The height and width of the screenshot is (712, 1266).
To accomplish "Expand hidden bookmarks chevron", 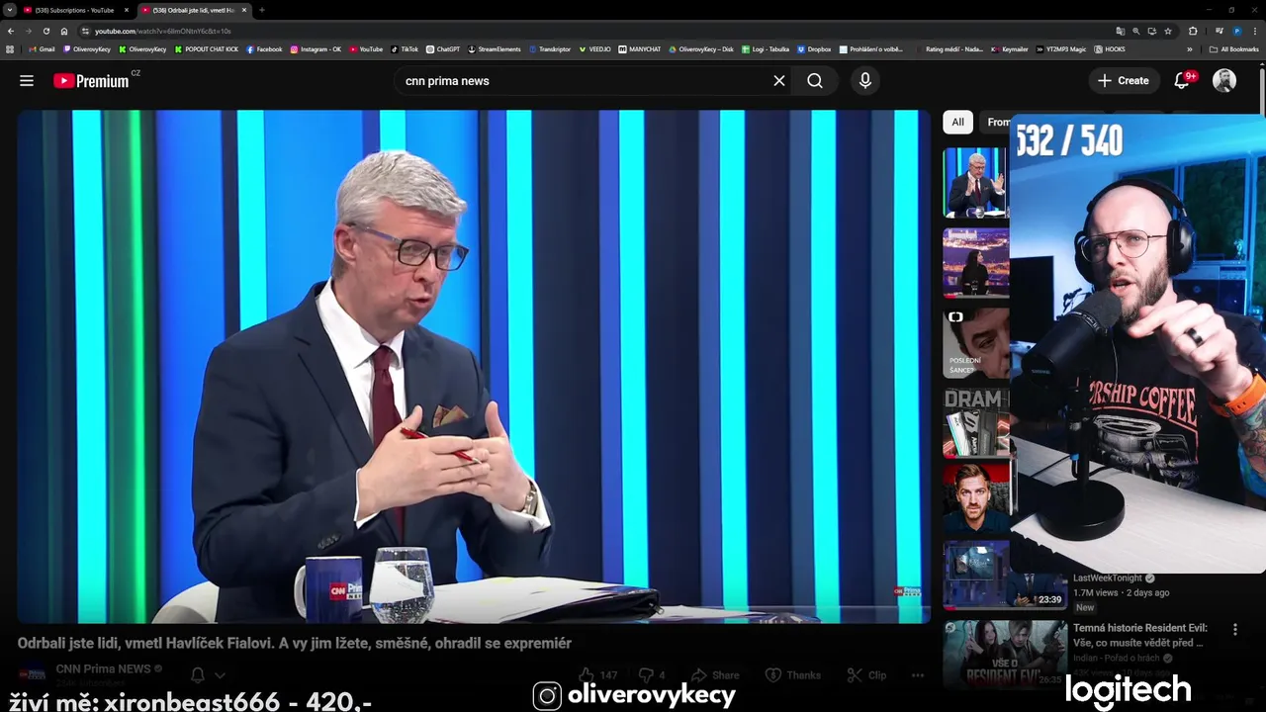I will coord(1190,48).
